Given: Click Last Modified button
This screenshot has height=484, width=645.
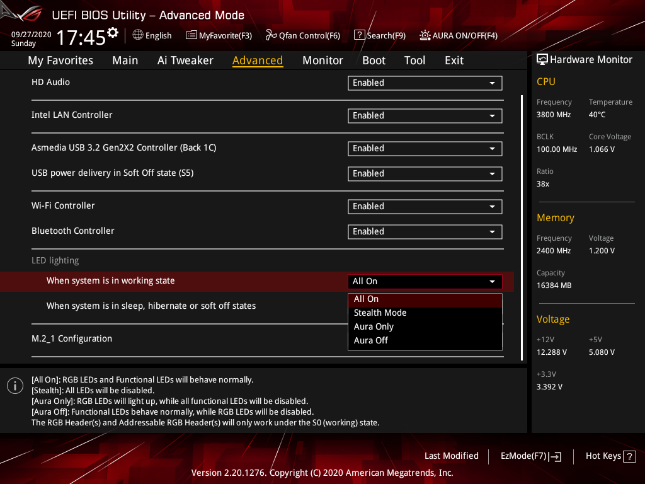Looking at the screenshot, I should [x=451, y=456].
